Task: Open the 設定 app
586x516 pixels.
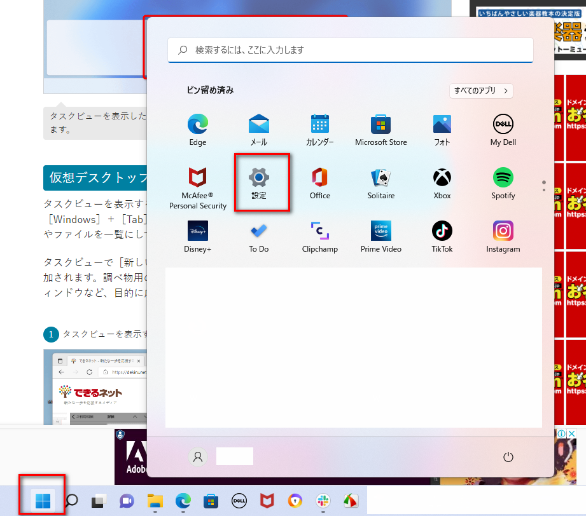Action: pyautogui.click(x=258, y=183)
